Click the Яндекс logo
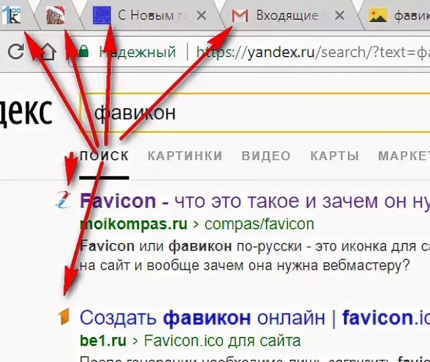430x362 pixels. pyautogui.click(x=26, y=113)
